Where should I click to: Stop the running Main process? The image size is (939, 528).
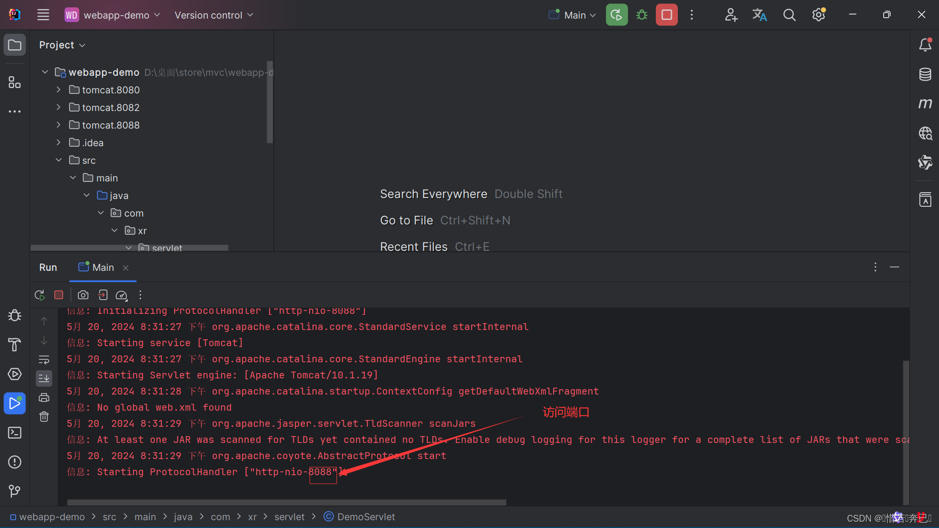coord(667,15)
